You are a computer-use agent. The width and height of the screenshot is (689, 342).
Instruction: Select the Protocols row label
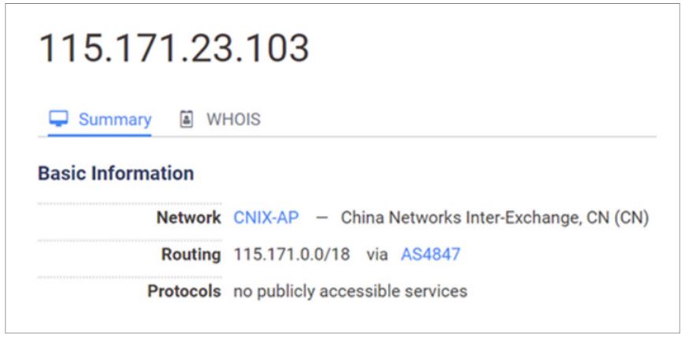pos(184,292)
